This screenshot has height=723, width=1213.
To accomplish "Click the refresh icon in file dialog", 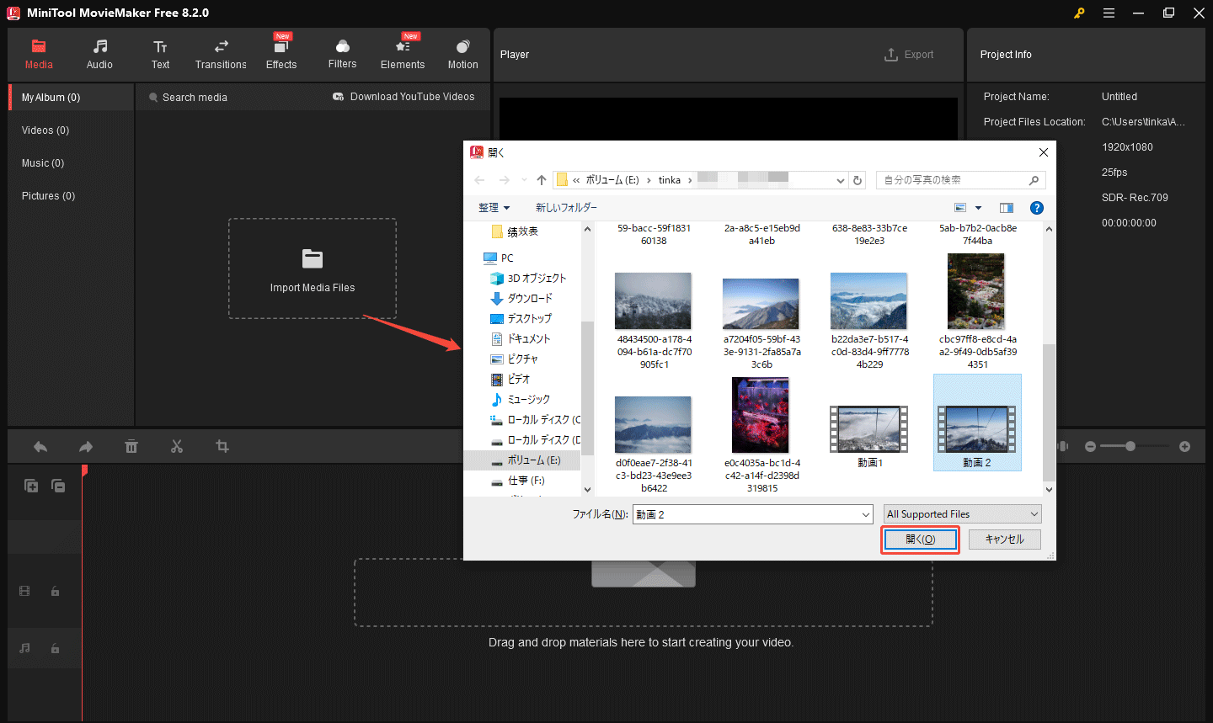I will pyautogui.click(x=858, y=180).
